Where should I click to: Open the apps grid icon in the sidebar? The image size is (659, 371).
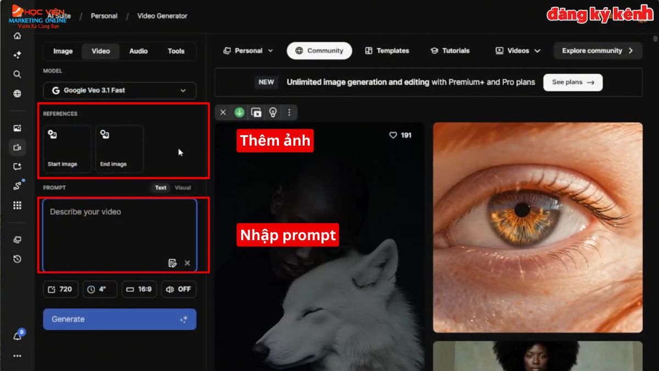click(x=16, y=205)
